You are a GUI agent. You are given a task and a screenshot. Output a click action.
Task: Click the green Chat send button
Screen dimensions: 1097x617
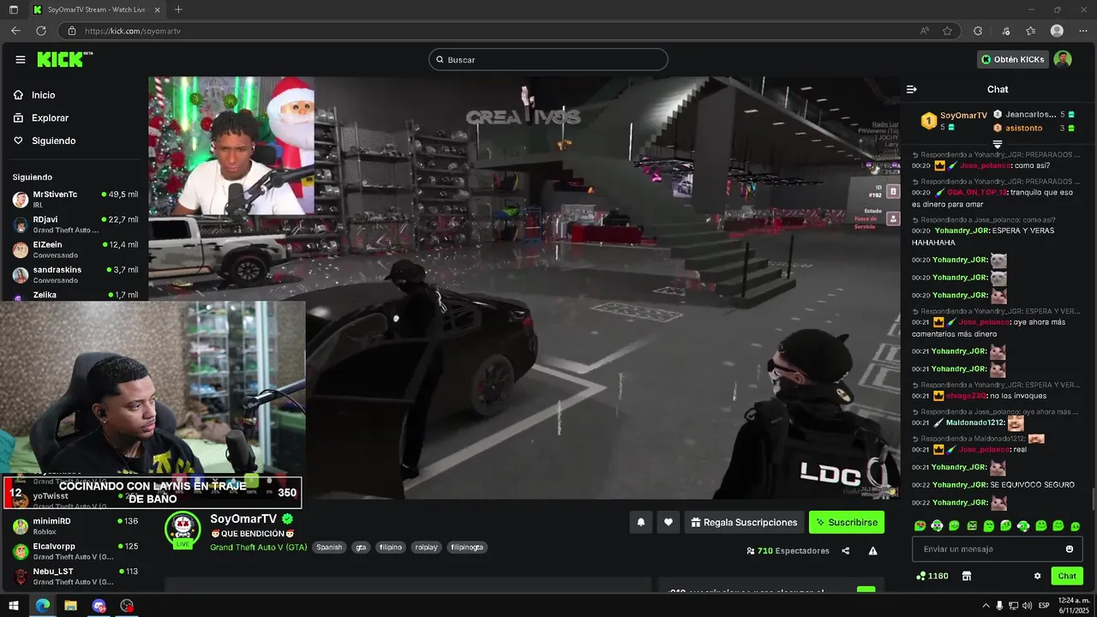(x=1067, y=576)
